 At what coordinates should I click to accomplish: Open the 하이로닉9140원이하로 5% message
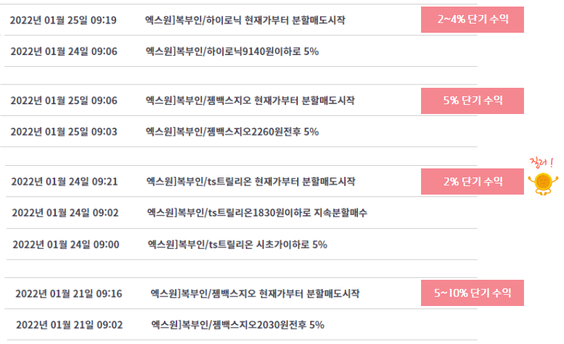click(232, 51)
